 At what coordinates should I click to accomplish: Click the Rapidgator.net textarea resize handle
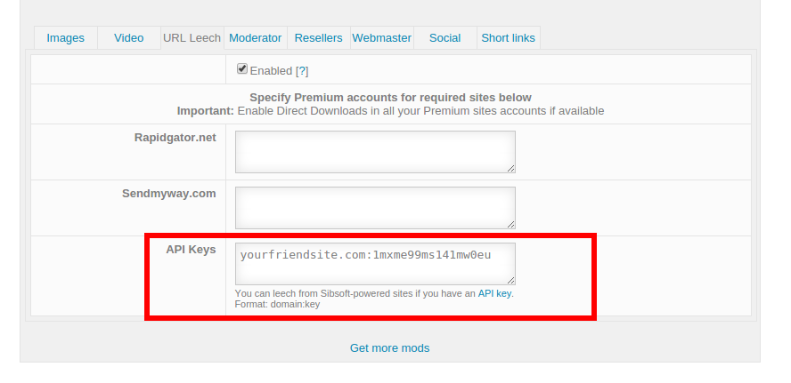point(510,168)
